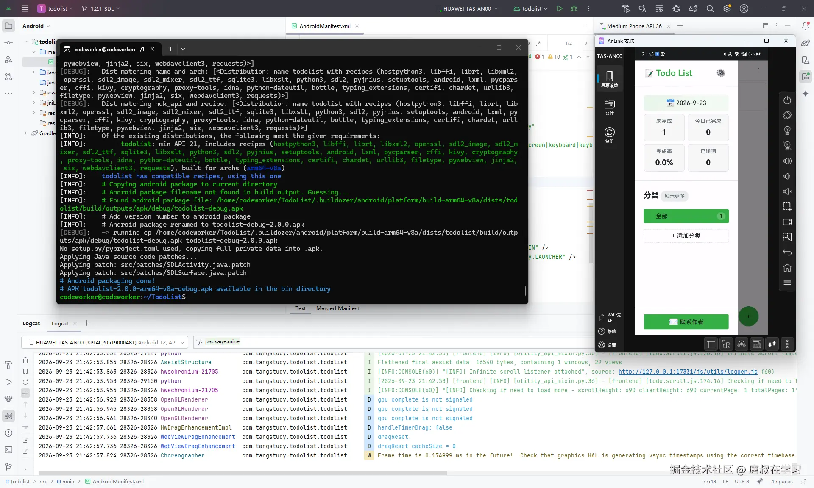
Task: Select codeworker terminal tab
Action: point(109,49)
